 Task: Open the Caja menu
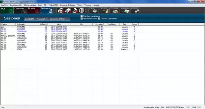pos(40,5)
